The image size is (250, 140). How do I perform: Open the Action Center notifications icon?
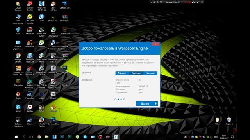[x=232, y=137]
